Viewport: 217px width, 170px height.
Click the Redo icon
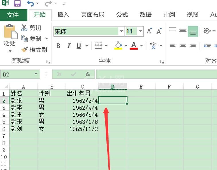tap(48, 3)
